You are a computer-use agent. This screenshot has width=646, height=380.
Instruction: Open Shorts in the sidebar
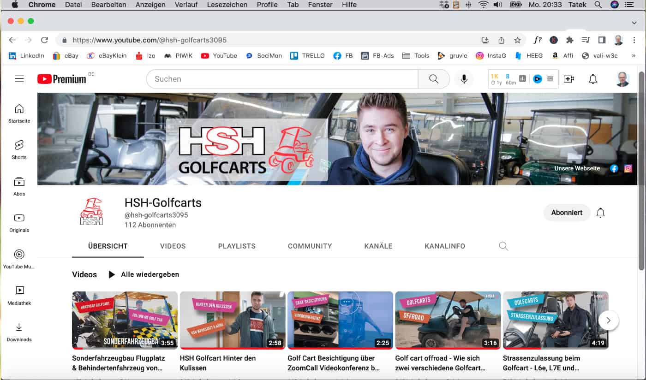click(x=19, y=150)
